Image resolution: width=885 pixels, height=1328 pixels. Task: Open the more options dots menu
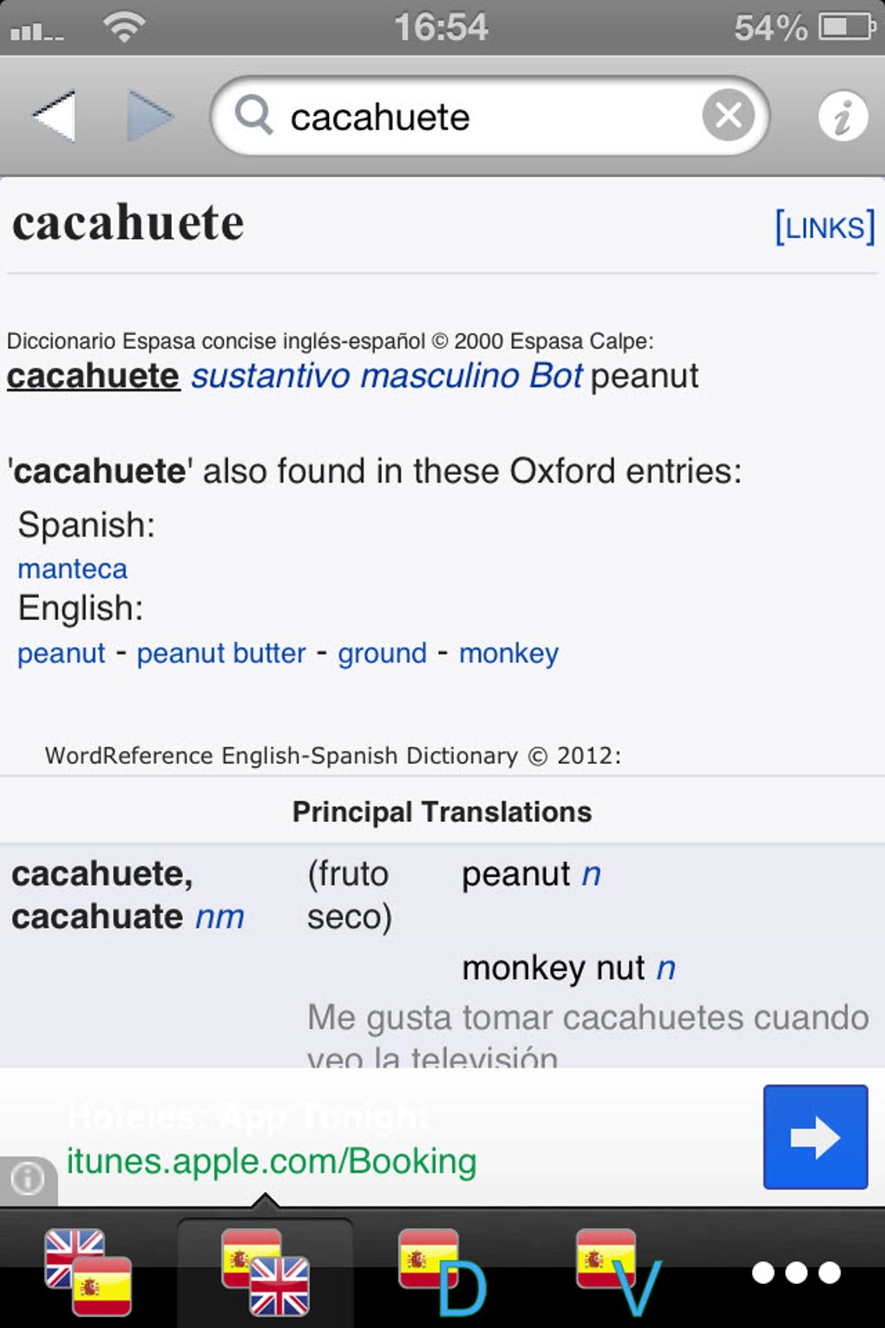coord(796,1272)
